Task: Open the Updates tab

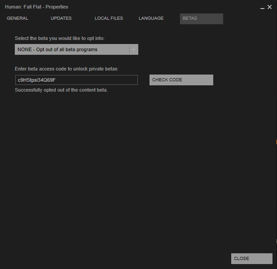Action: 61,18
